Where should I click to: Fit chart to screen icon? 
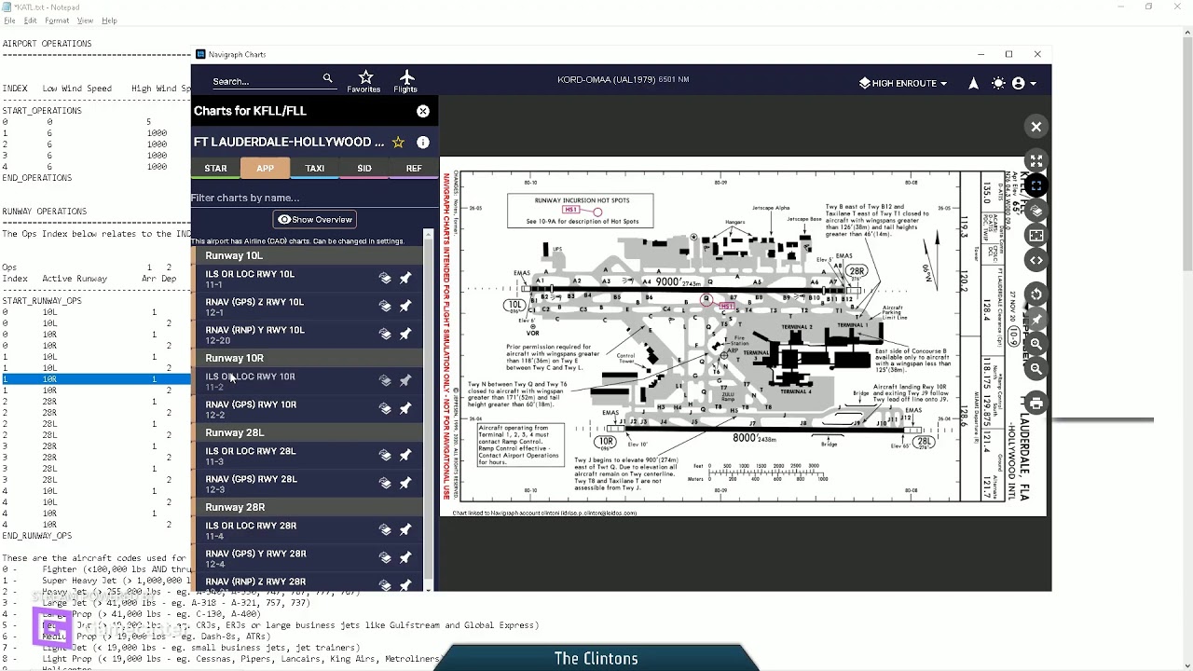pos(1035,236)
